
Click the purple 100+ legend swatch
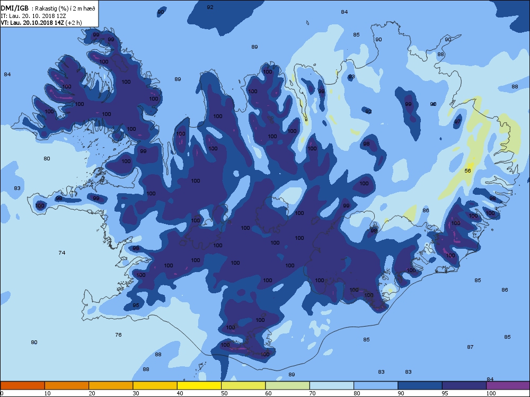[508, 385]
